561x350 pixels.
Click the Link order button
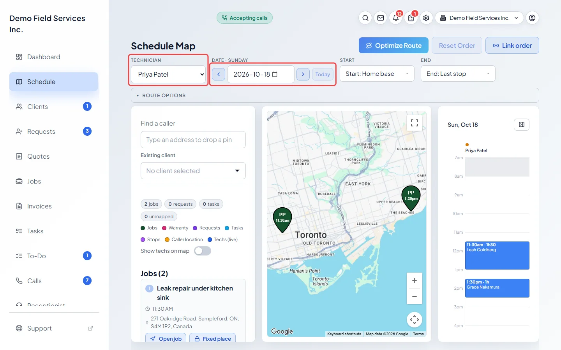point(512,45)
